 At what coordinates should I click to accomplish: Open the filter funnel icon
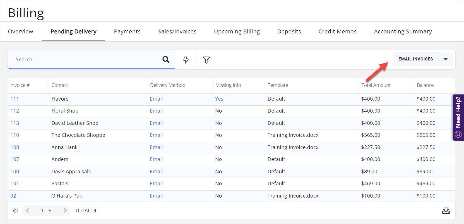206,60
